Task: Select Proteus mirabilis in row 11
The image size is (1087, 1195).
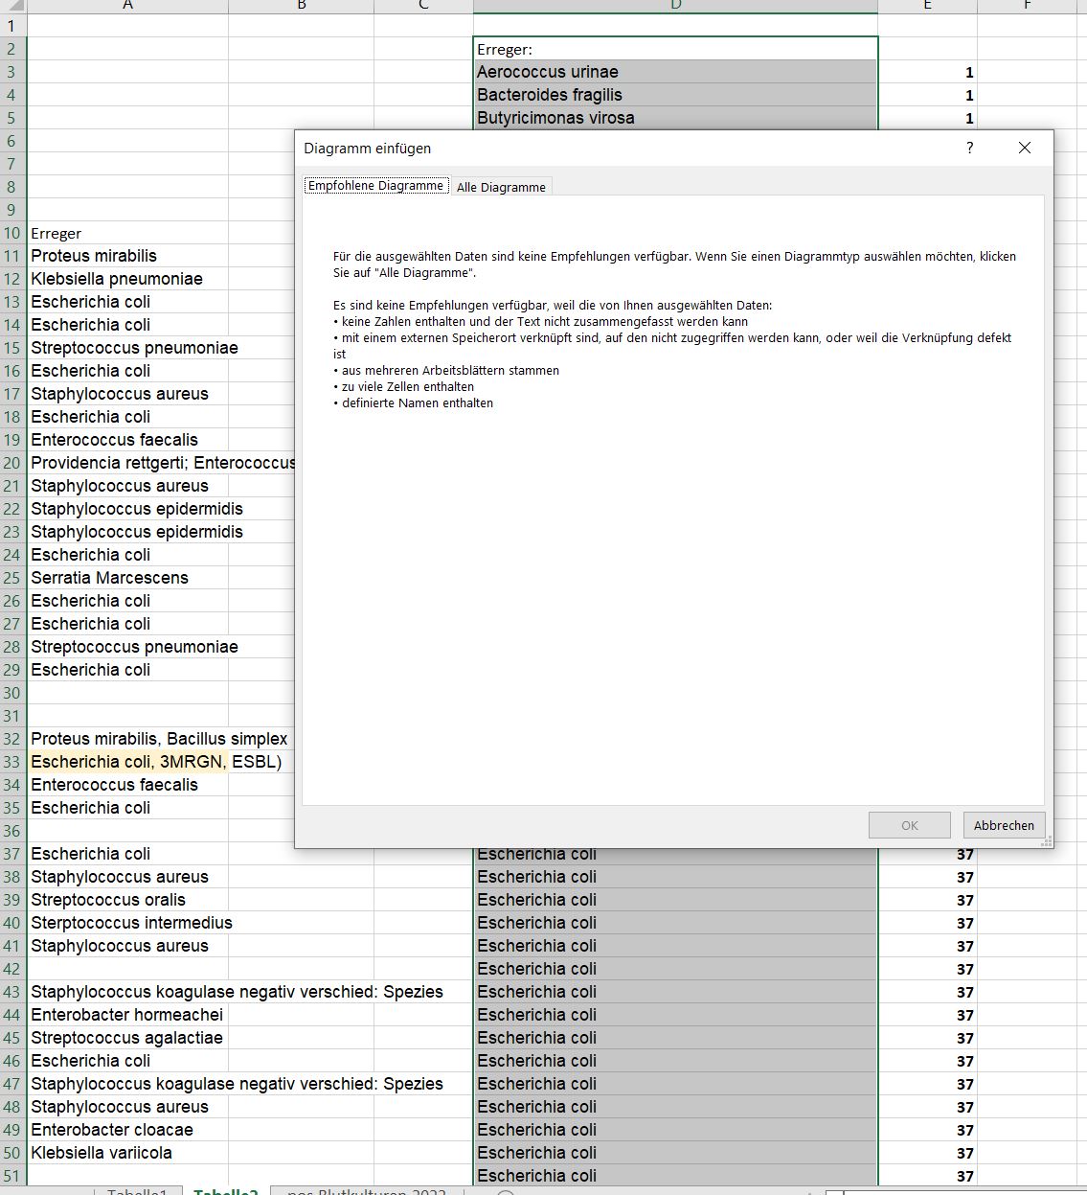Action: pyautogui.click(x=127, y=256)
